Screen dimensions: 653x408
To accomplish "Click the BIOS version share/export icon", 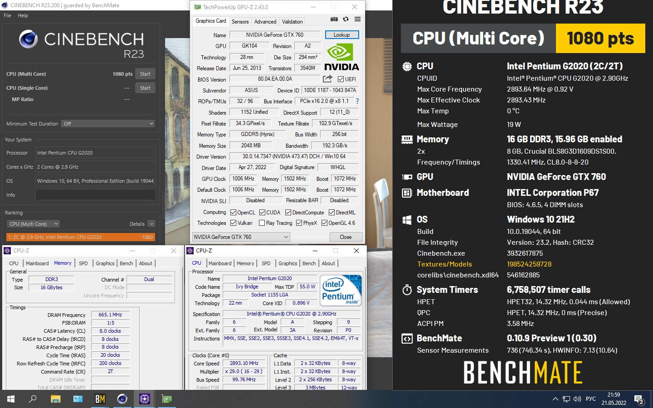I will coord(327,79).
